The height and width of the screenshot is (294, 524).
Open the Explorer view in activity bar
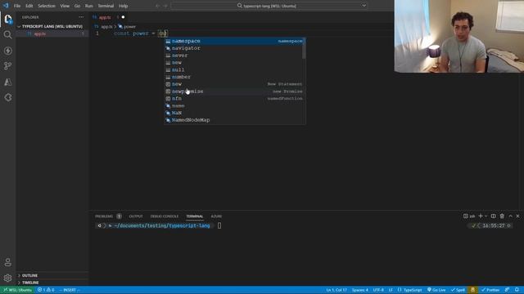coord(7,19)
